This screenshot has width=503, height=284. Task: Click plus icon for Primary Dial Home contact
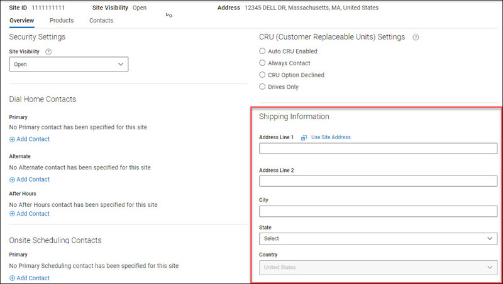point(13,139)
